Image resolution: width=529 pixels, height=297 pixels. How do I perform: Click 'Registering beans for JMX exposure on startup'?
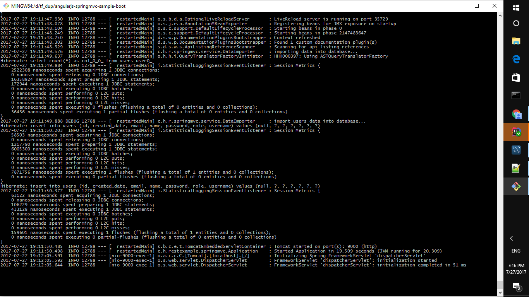(x=335, y=24)
